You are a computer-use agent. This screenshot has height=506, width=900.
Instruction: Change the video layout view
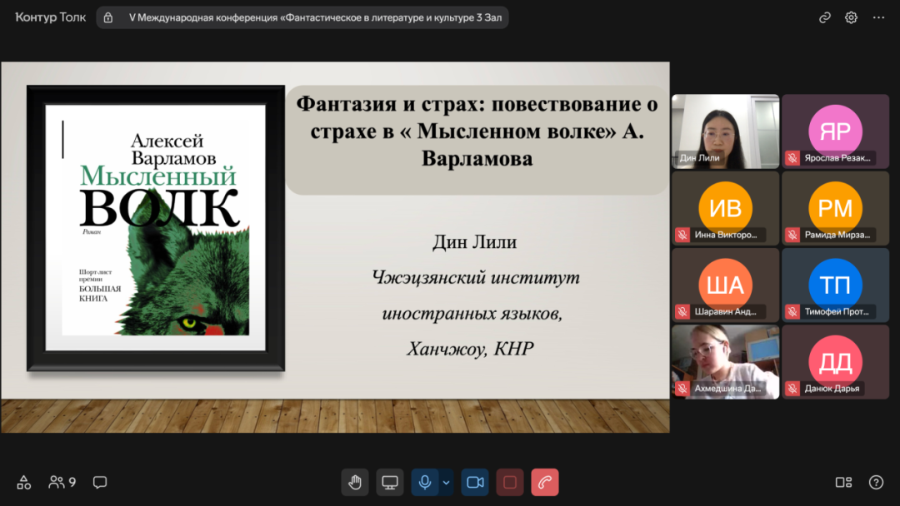point(843,483)
